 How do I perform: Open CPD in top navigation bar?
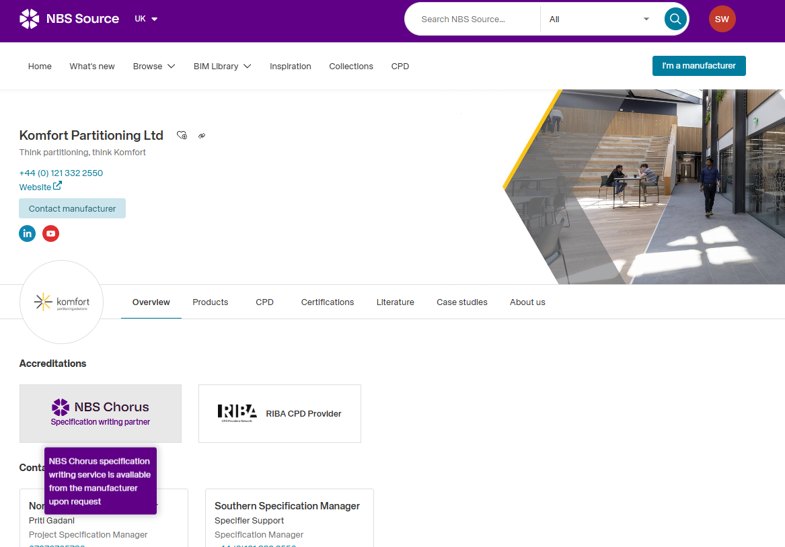pos(400,67)
